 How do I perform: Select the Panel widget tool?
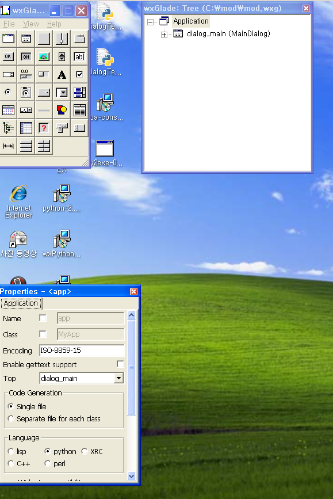(44, 39)
